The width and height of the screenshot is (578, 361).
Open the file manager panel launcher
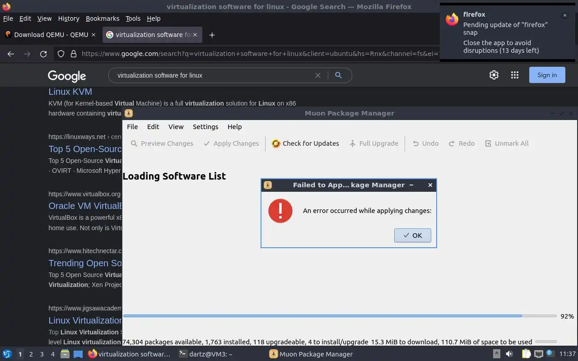pos(65,354)
